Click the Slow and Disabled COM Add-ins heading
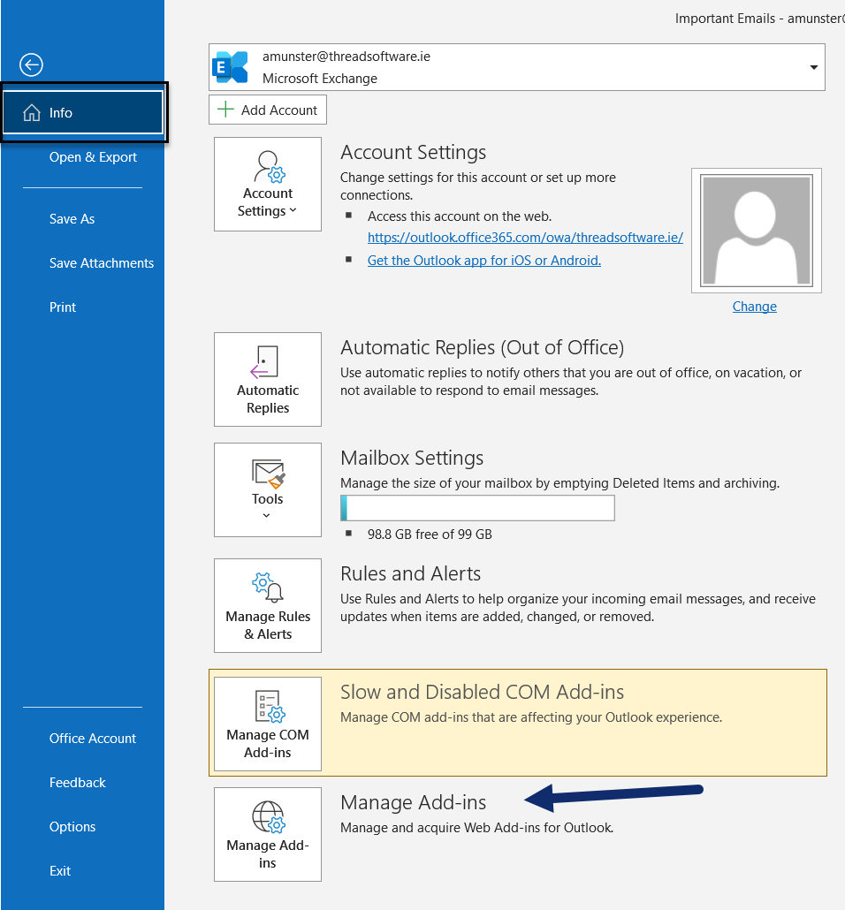This screenshot has height=910, width=845. 482,692
